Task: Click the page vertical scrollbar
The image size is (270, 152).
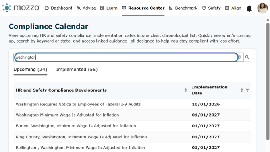Action: pyautogui.click(x=268, y=81)
